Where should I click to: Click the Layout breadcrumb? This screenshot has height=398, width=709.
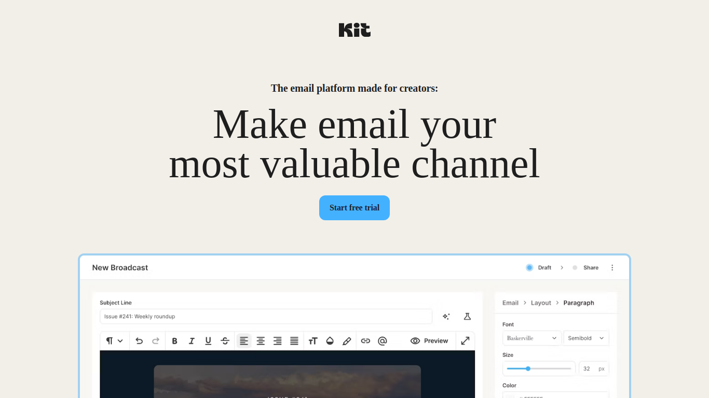541,303
